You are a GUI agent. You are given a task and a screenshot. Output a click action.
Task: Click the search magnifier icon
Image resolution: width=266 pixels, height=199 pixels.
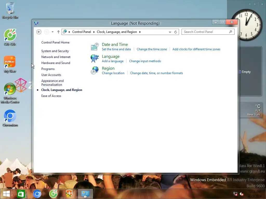(x=231, y=32)
